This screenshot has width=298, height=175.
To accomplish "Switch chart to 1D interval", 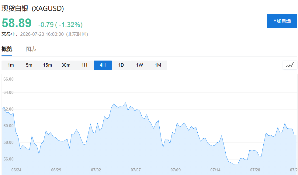I will click(121, 65).
